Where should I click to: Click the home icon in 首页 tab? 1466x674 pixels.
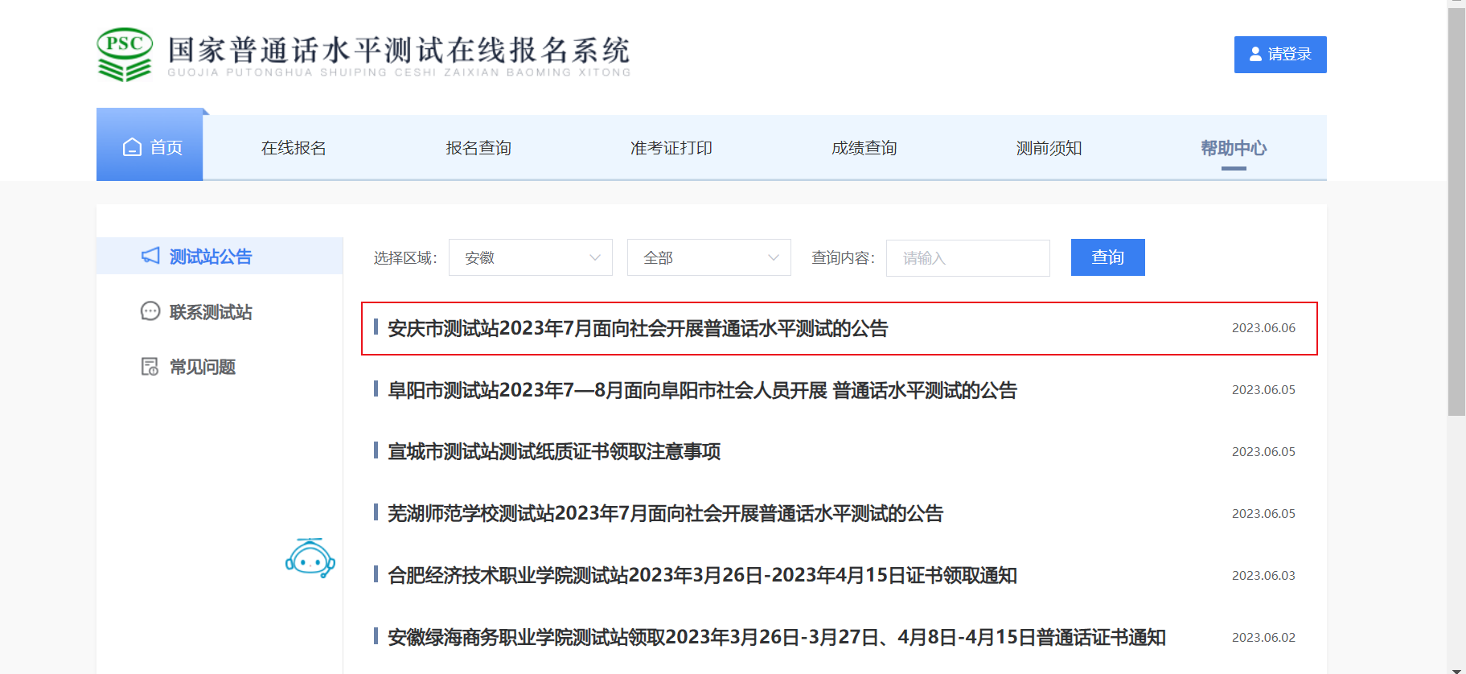pos(132,147)
